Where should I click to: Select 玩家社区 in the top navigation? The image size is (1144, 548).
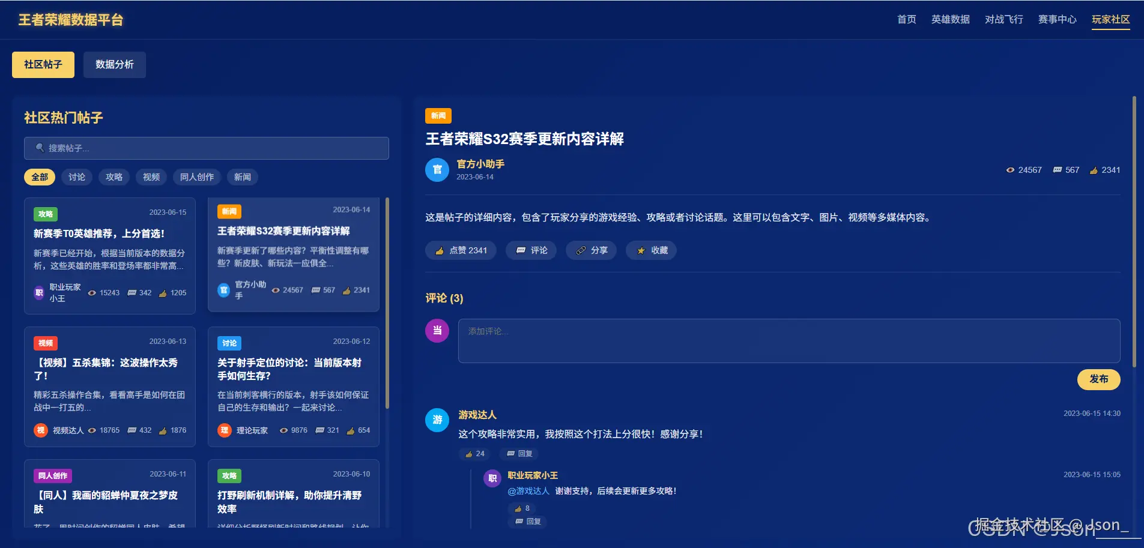1110,20
